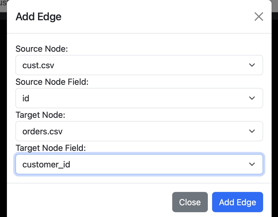Click the chevron arrow beside customer_id
The width and height of the screenshot is (278, 217).
(x=252, y=164)
